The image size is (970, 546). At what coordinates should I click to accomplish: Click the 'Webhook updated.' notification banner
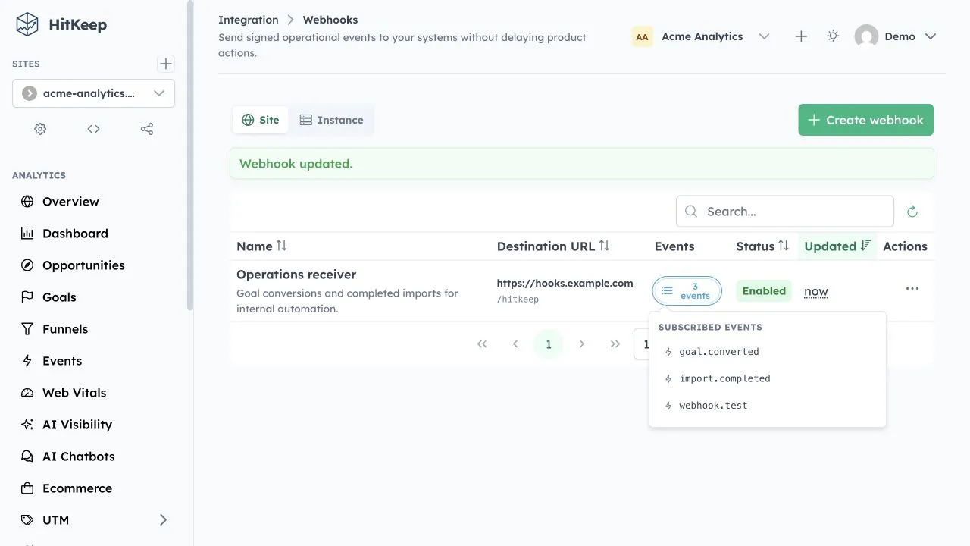tap(582, 164)
